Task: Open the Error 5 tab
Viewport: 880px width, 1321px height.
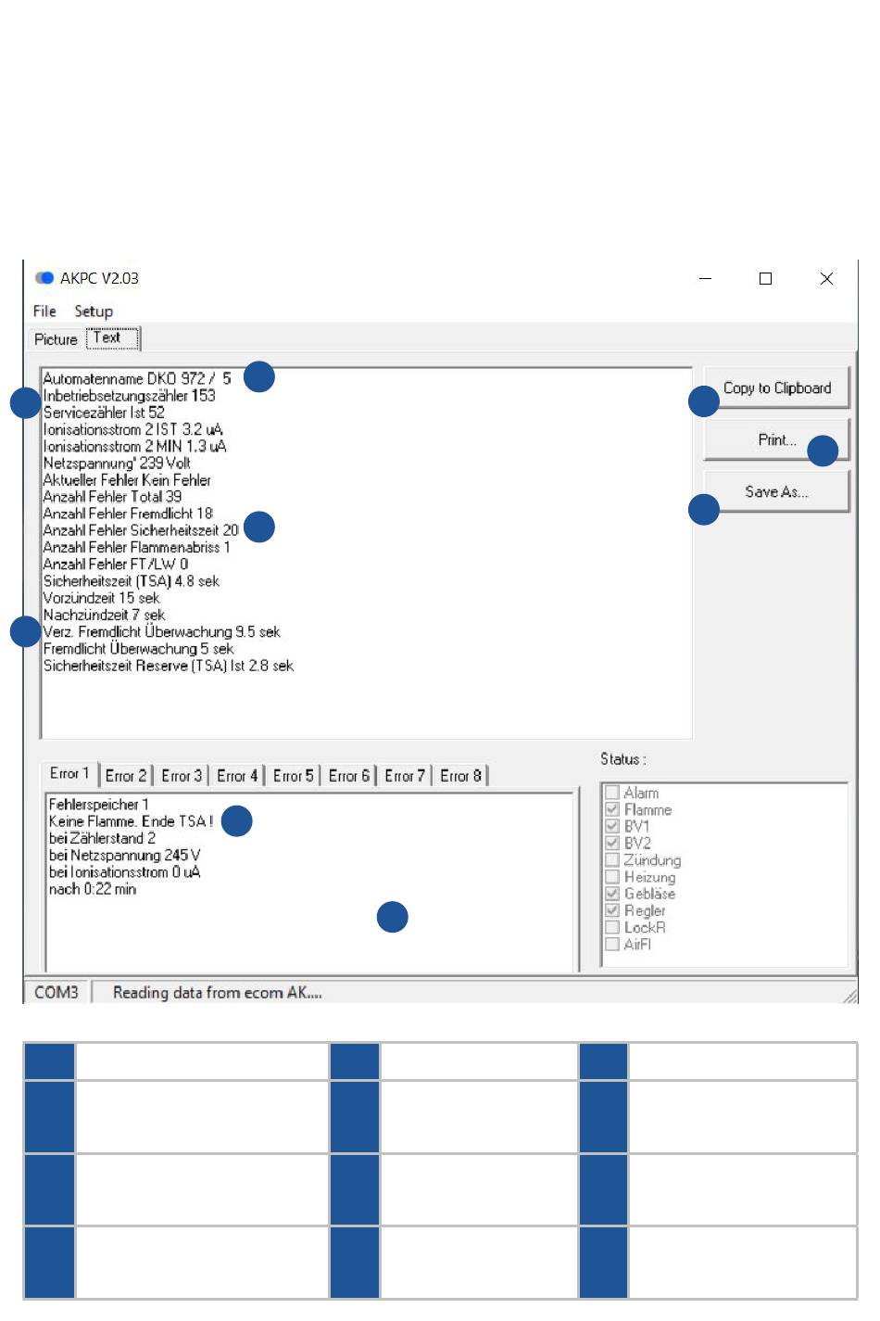Action: pyautogui.click(x=294, y=776)
